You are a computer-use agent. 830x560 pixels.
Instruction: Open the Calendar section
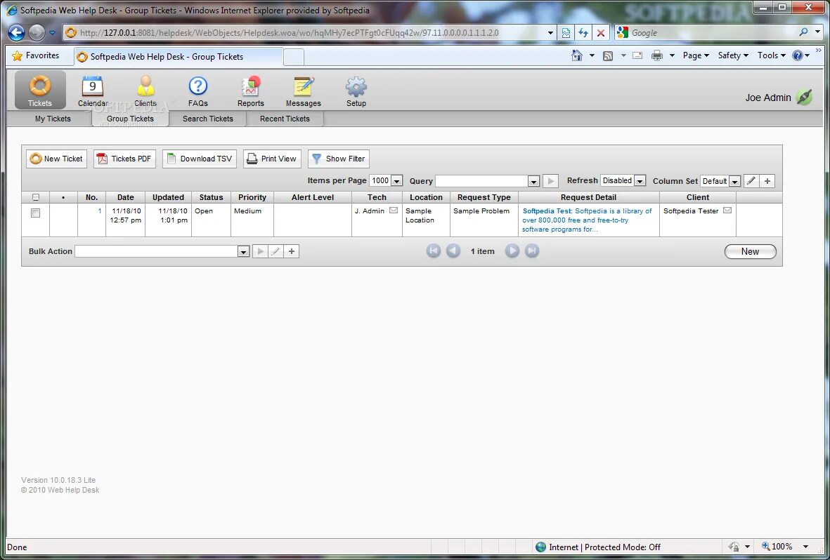(x=93, y=91)
